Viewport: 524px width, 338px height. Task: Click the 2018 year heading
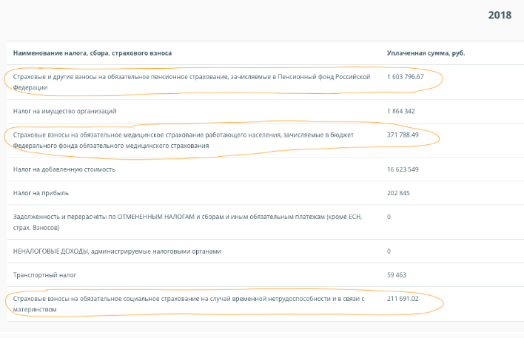(x=500, y=15)
